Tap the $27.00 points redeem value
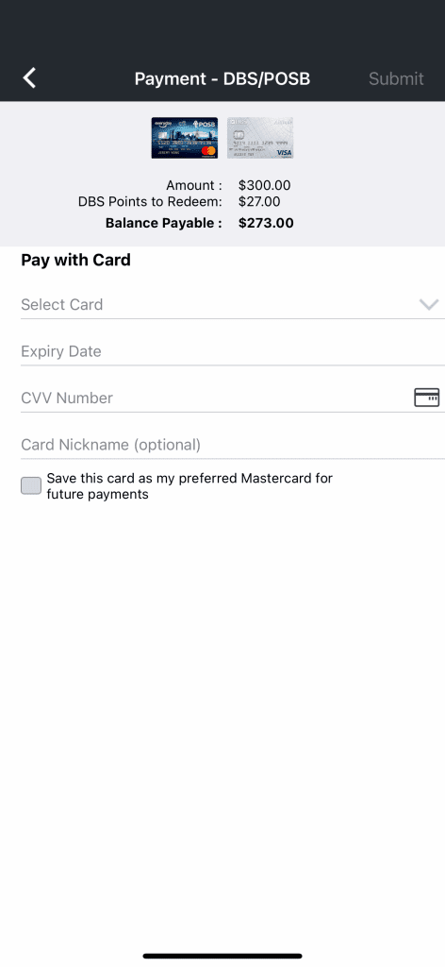The height and width of the screenshot is (967, 445). click(x=259, y=202)
